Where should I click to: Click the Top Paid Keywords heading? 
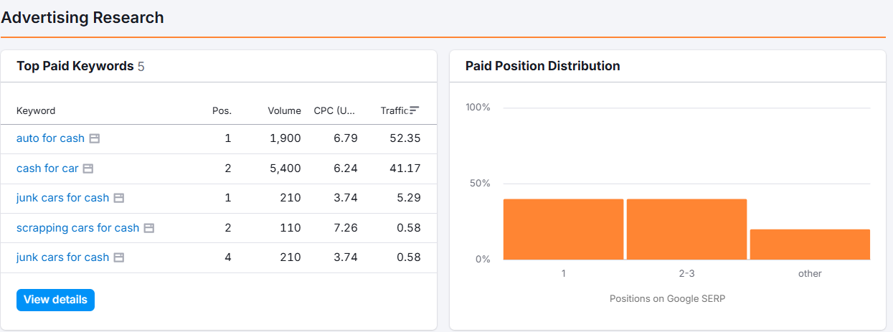(x=75, y=66)
